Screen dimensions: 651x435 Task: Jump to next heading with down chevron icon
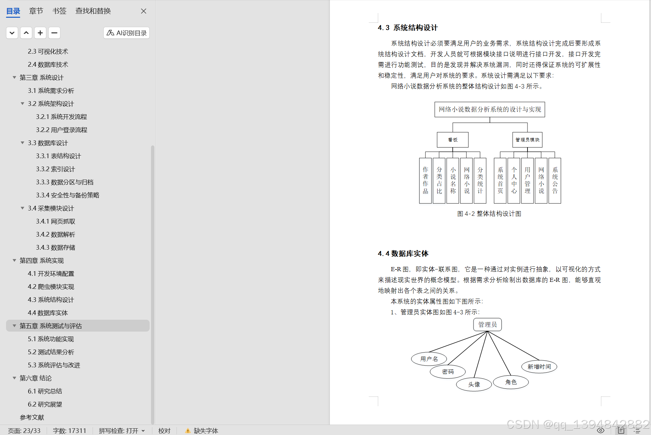(12, 33)
